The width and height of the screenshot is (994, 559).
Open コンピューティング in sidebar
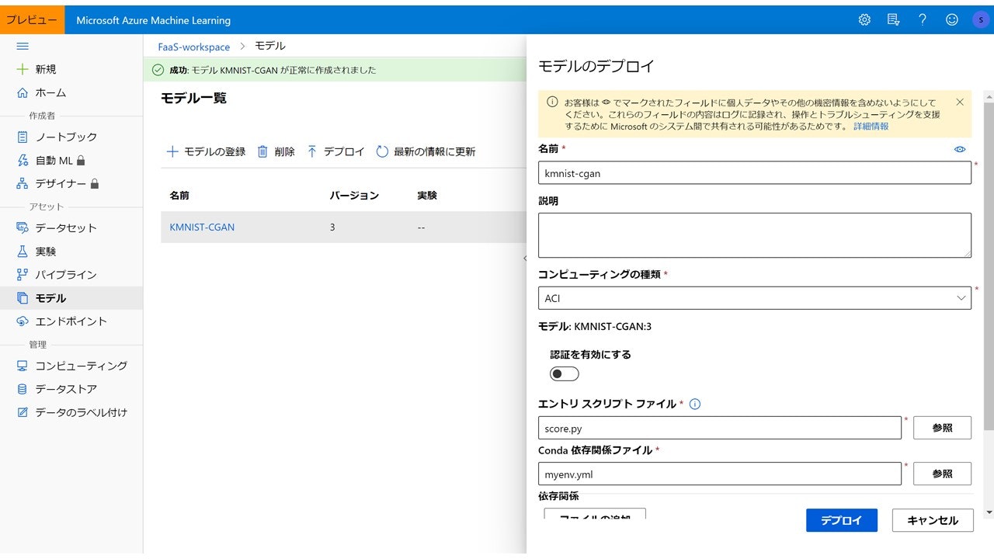pos(72,366)
